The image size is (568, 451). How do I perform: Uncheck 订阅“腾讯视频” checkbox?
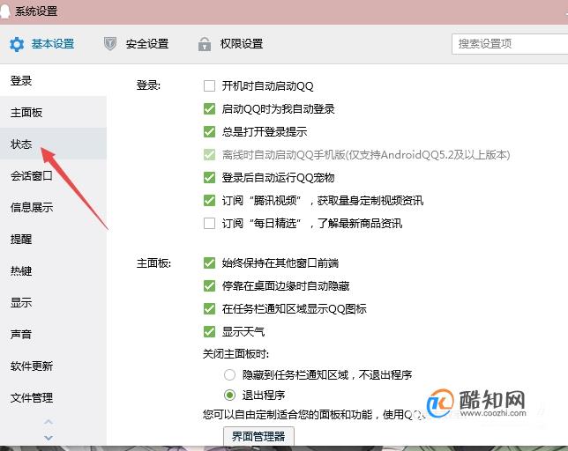tap(209, 200)
